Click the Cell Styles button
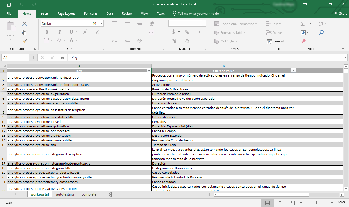349x207 pixels. (x=226, y=41)
